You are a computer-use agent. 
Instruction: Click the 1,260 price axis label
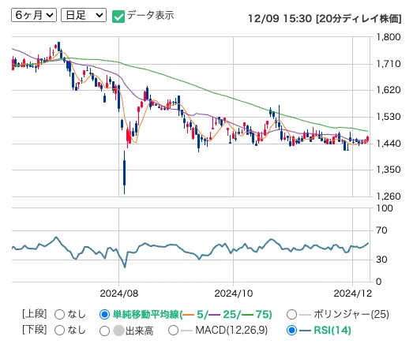click(x=389, y=196)
